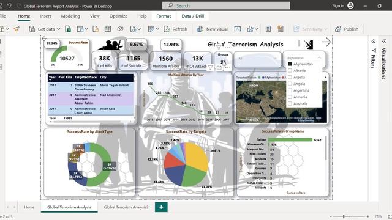The width and height of the screenshot is (392, 220).
Task: Open the Get data dropdown arrow
Action: point(59,29)
